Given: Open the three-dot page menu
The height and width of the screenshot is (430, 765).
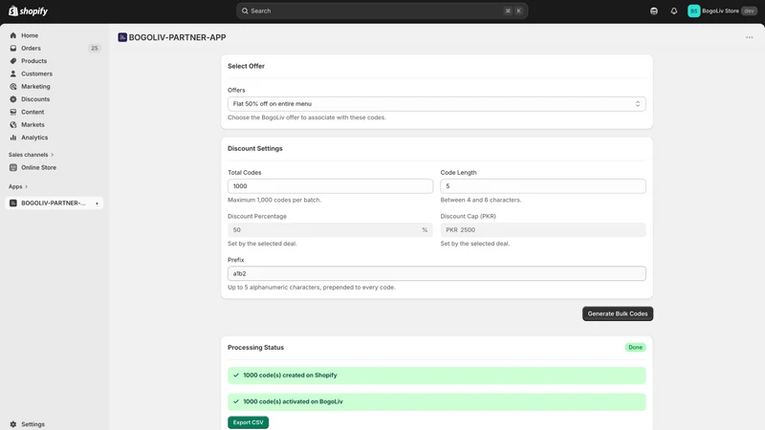Looking at the screenshot, I should 750,37.
